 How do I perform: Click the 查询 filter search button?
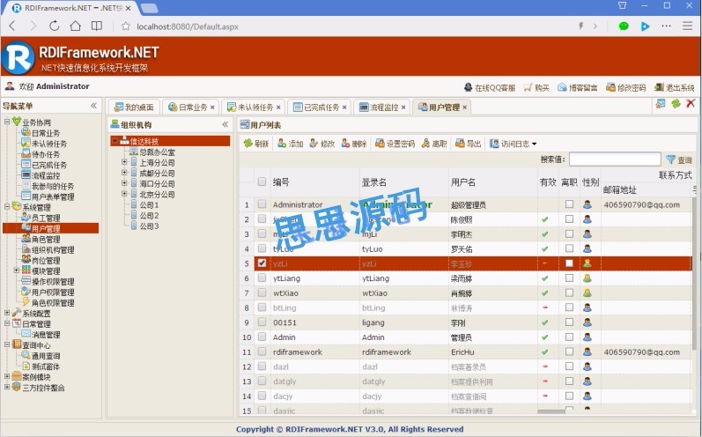click(679, 159)
